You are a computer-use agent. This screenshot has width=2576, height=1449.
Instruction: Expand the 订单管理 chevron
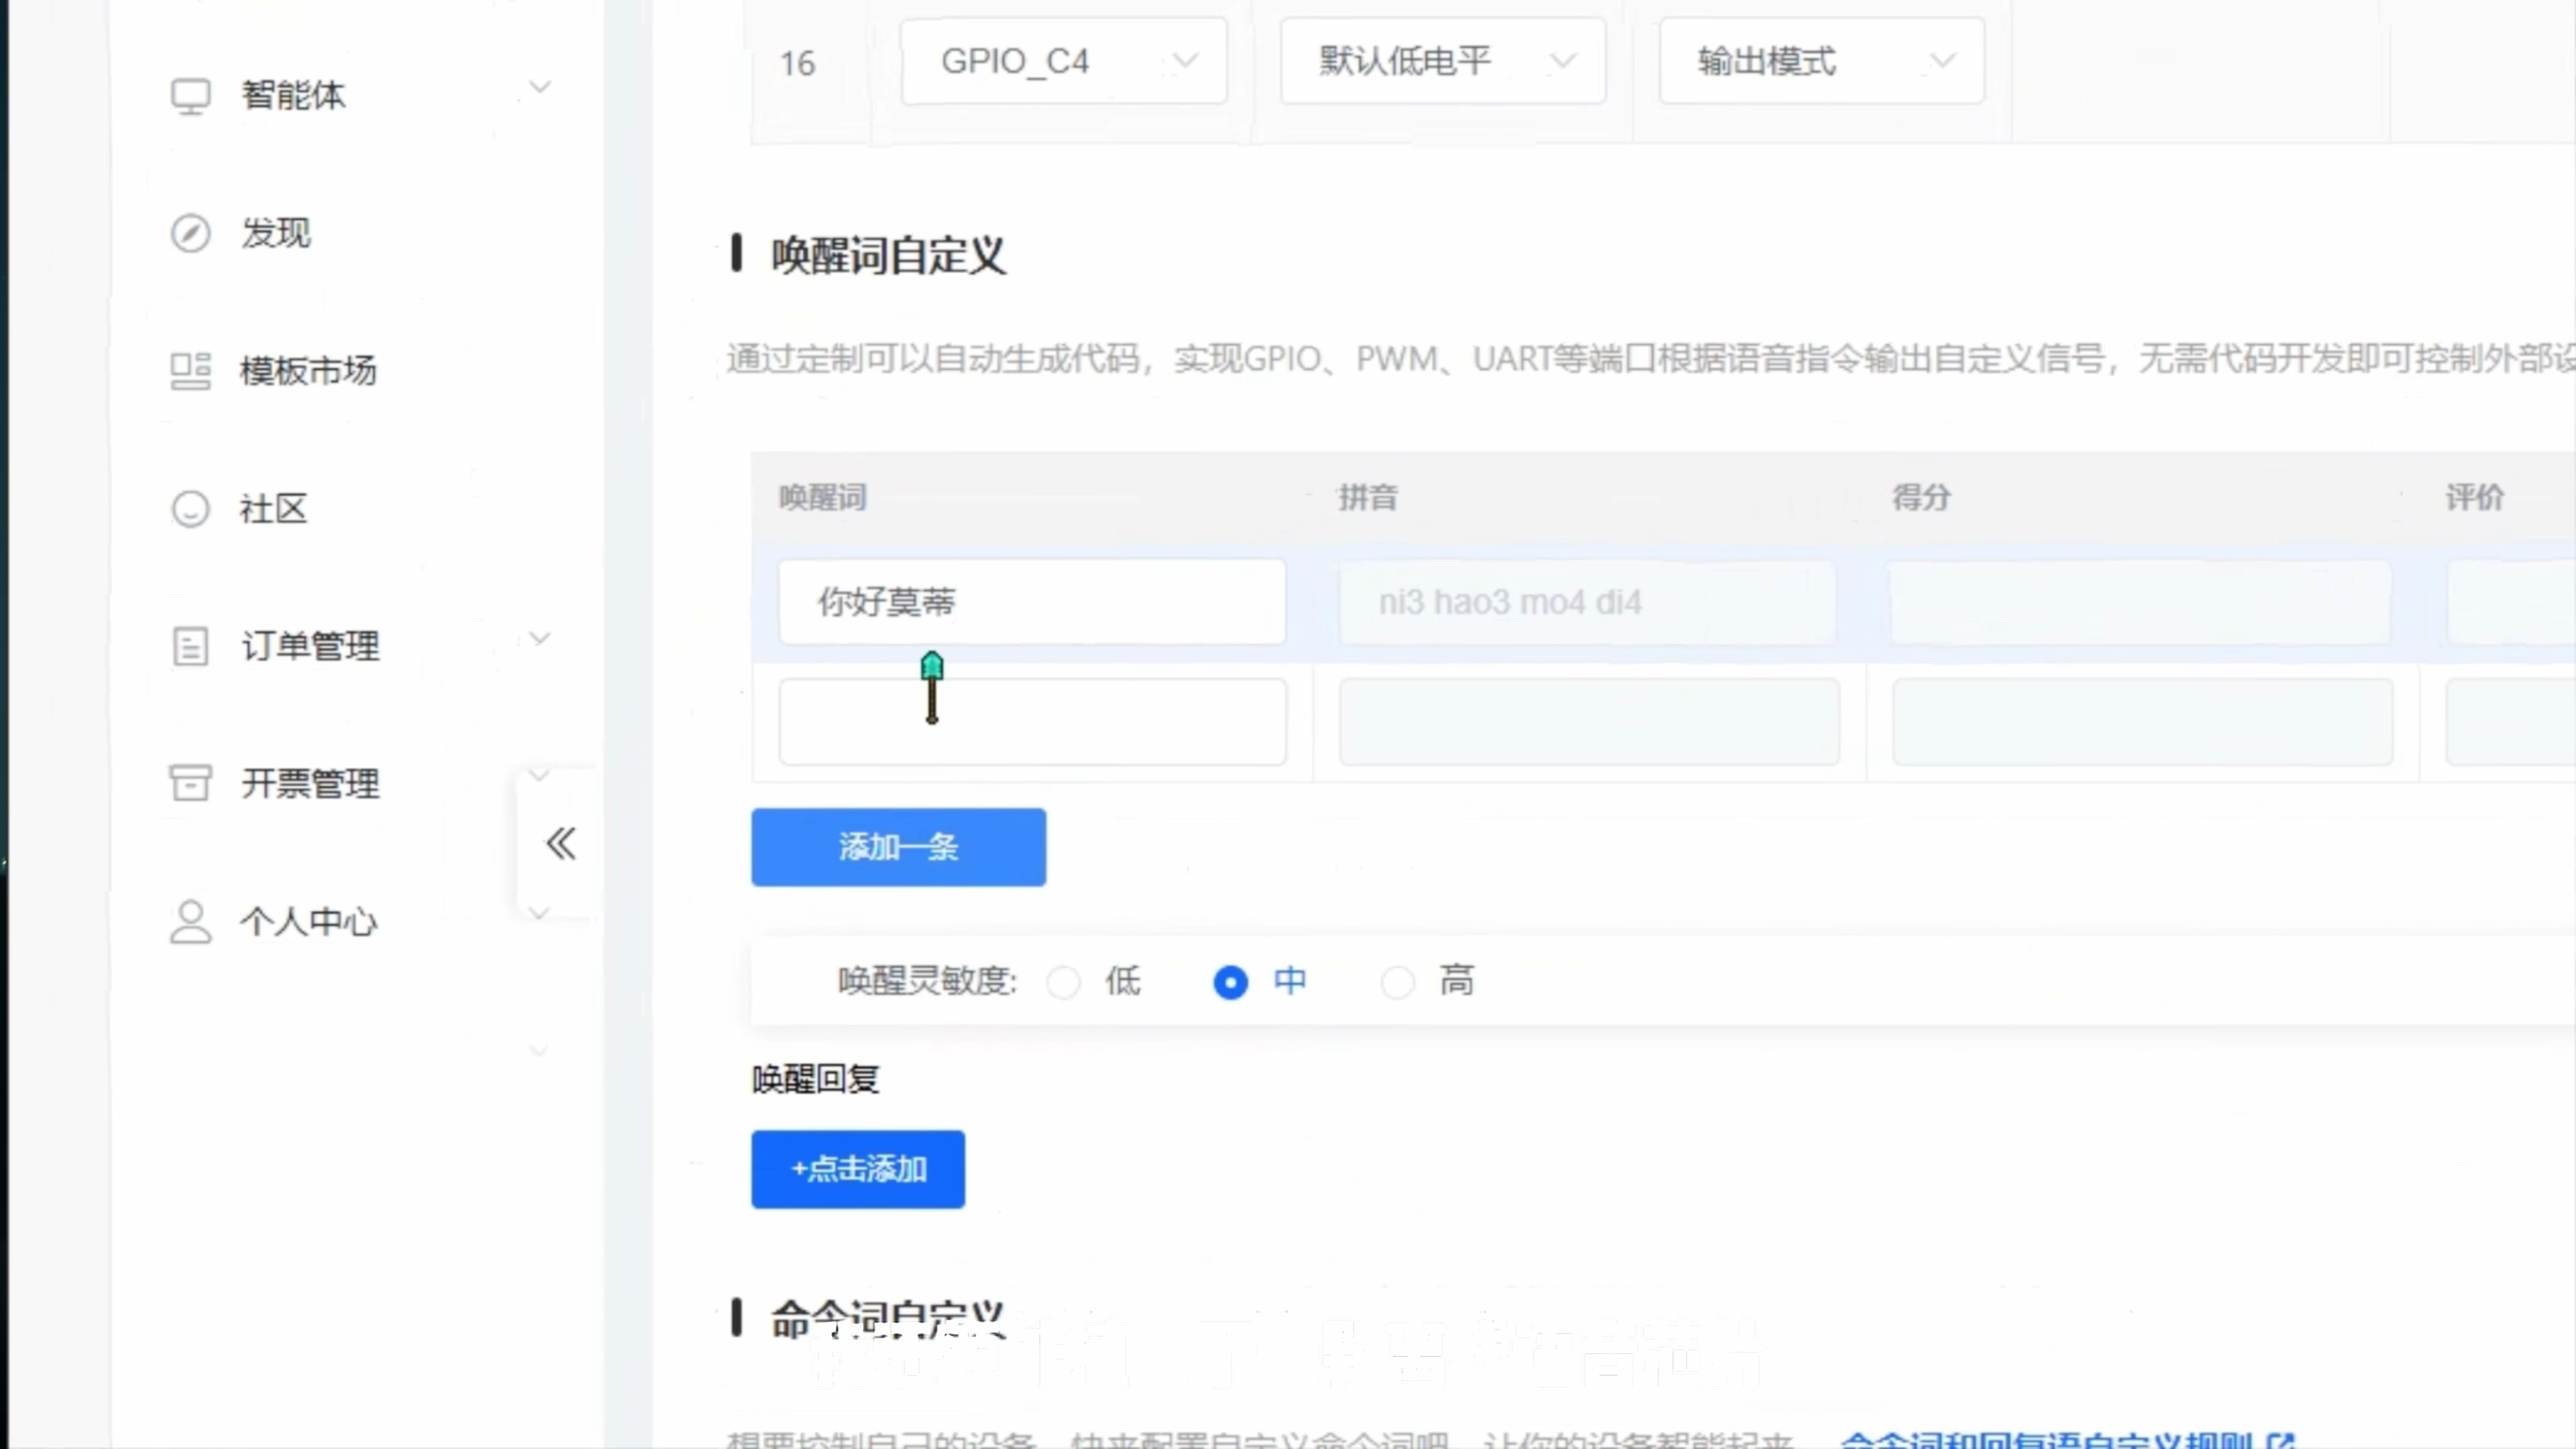(540, 638)
